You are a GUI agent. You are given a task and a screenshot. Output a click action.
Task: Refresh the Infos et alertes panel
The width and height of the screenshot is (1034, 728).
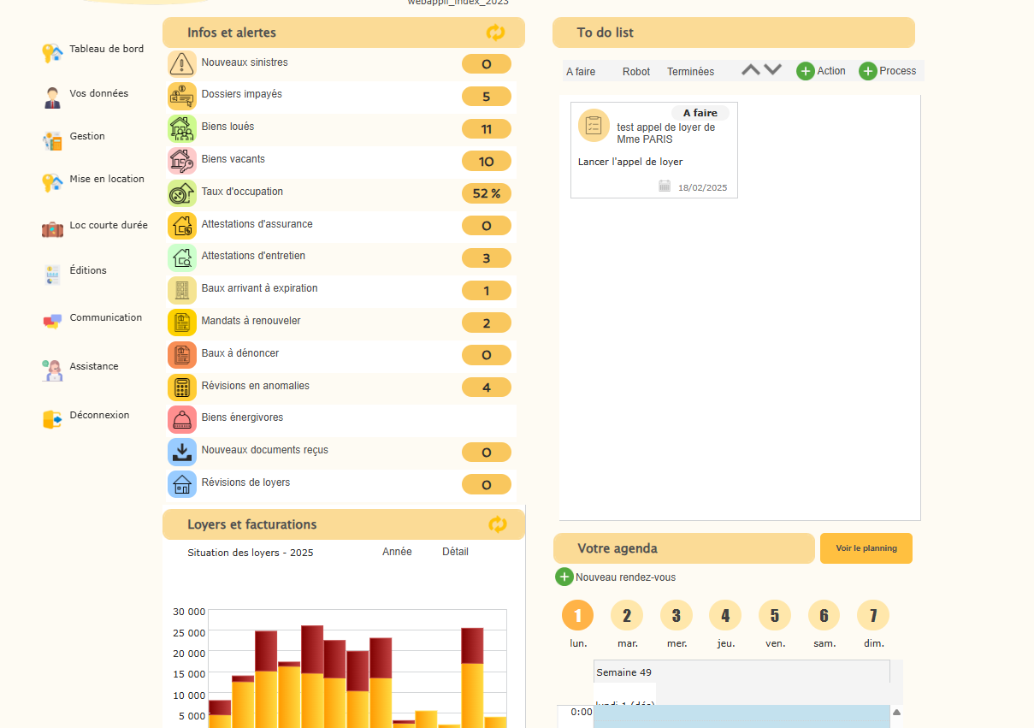pos(495,33)
